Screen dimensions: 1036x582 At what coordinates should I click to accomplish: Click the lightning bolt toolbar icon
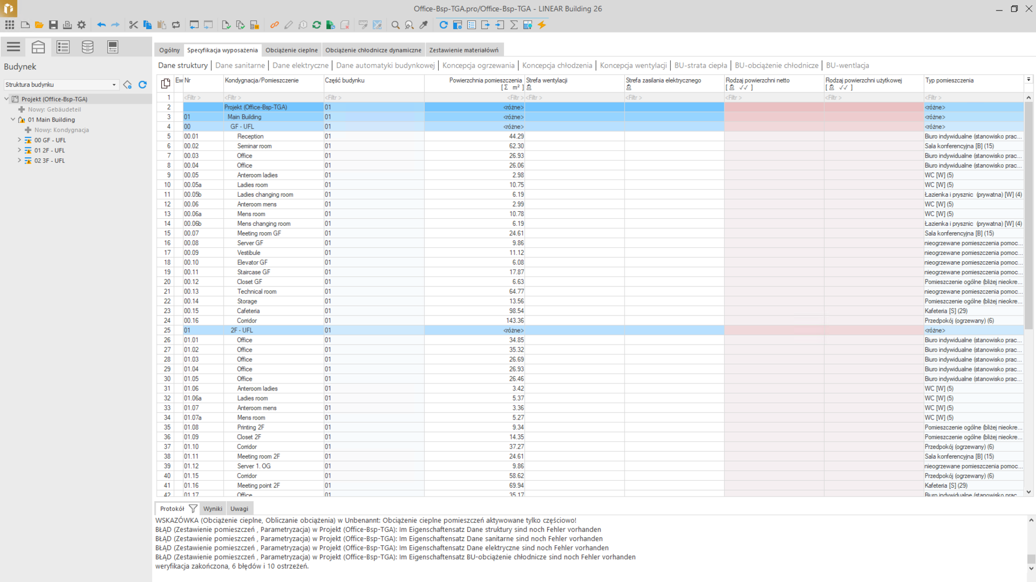(542, 25)
